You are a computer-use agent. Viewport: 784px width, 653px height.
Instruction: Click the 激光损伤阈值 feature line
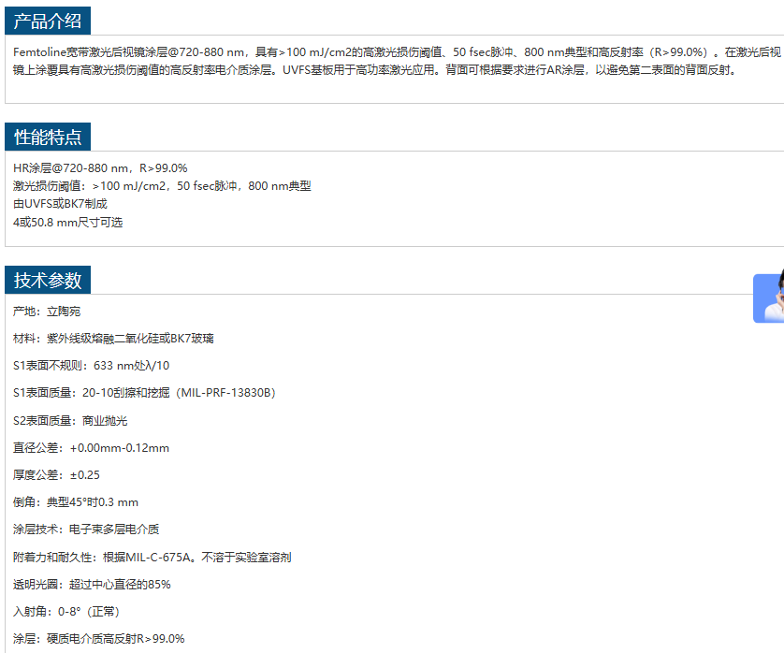pyautogui.click(x=162, y=186)
